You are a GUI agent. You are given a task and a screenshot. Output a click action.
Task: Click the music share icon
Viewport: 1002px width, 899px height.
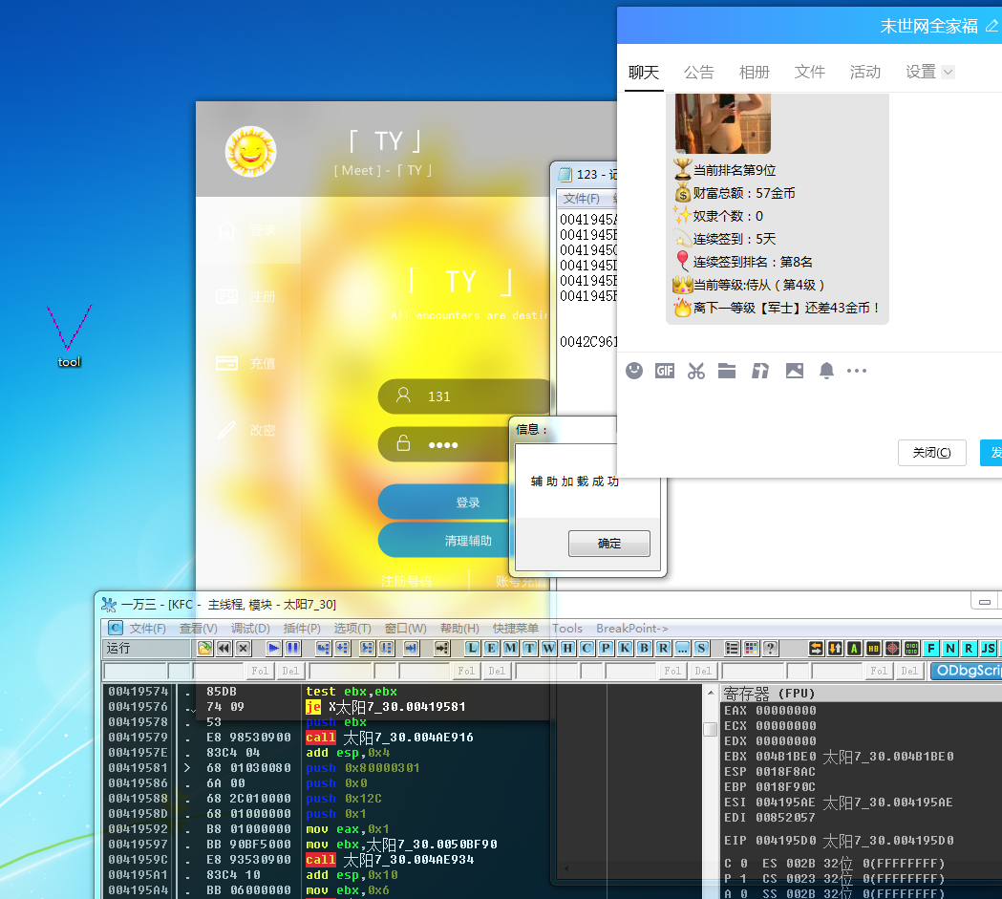[x=759, y=371]
